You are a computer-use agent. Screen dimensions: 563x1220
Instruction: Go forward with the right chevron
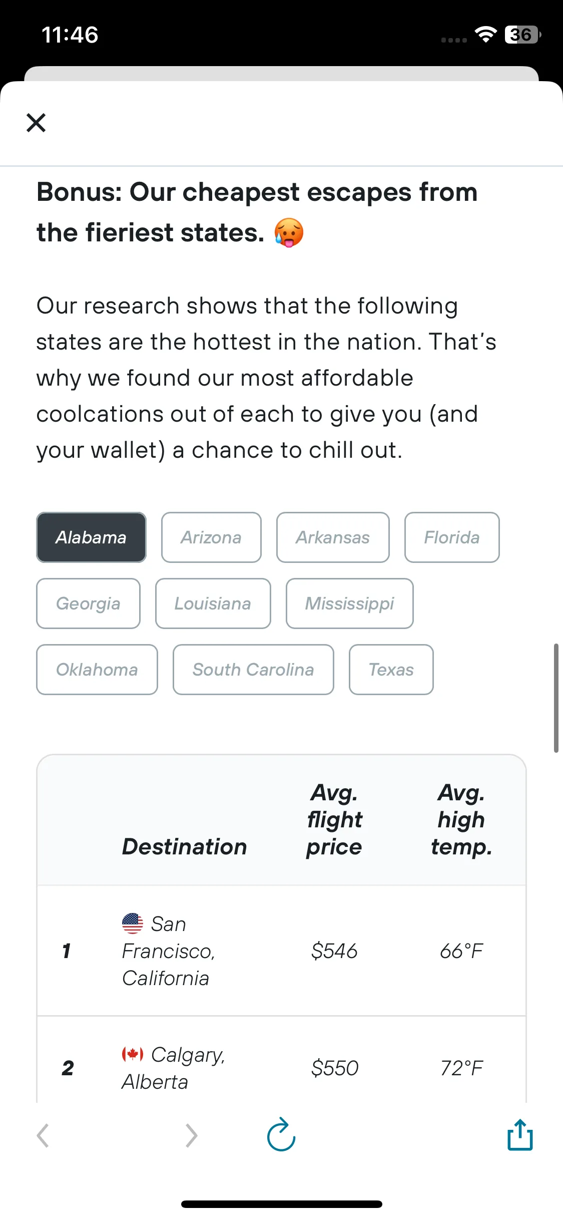[x=191, y=1135]
